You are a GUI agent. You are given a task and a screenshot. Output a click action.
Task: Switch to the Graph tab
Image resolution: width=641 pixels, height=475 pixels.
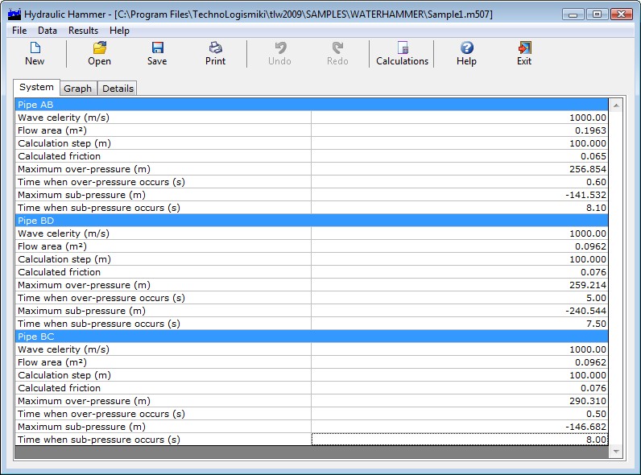(78, 89)
